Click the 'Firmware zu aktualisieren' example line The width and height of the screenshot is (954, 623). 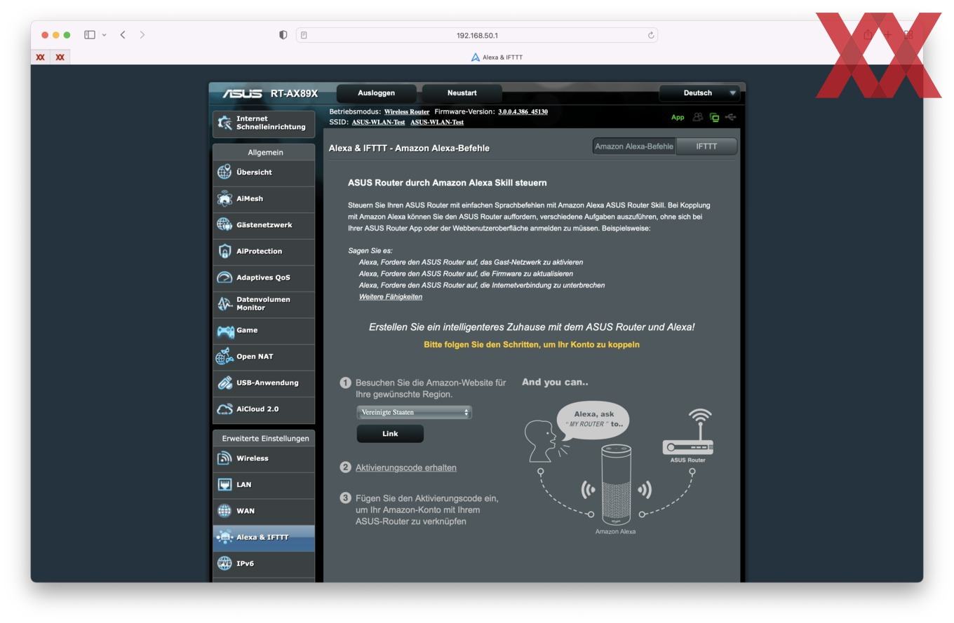[x=466, y=274]
